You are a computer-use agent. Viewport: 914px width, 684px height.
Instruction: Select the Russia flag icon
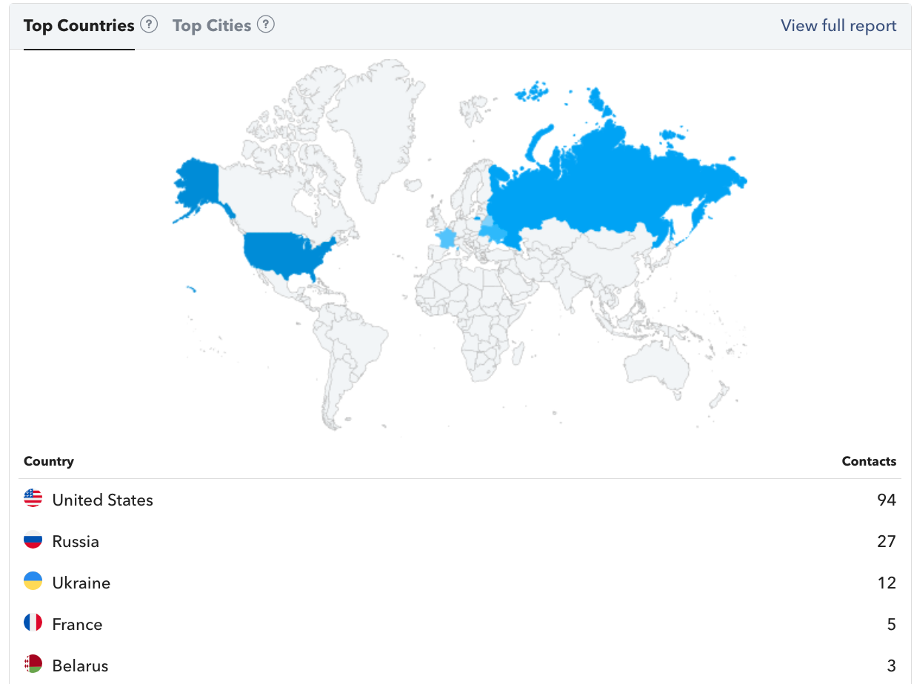click(x=33, y=540)
